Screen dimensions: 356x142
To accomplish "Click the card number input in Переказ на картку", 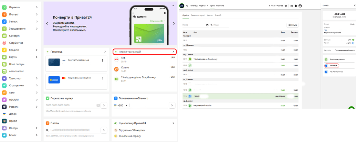I will (x=71, y=105).
